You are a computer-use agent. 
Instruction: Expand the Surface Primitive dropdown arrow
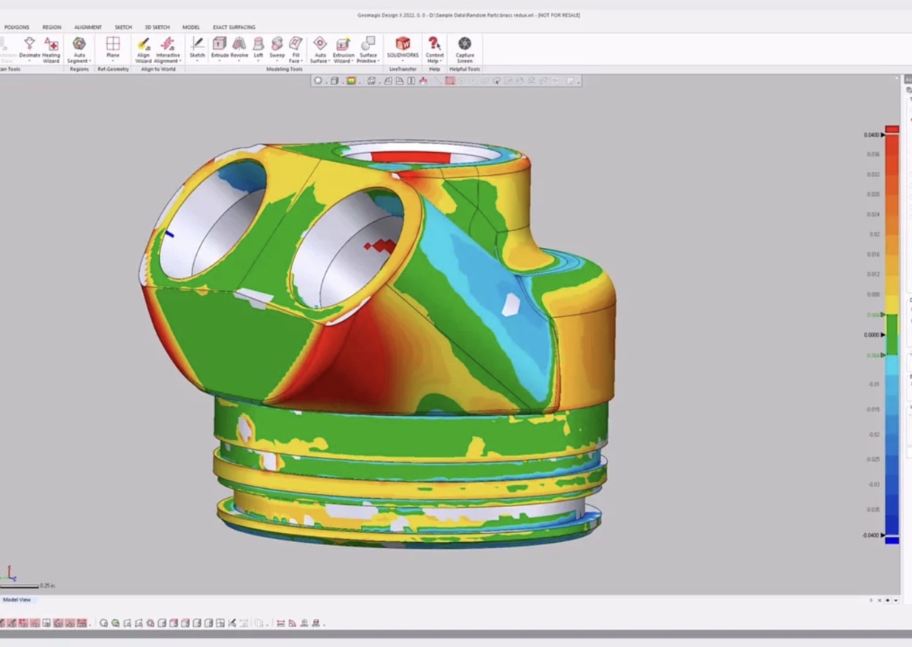click(378, 62)
